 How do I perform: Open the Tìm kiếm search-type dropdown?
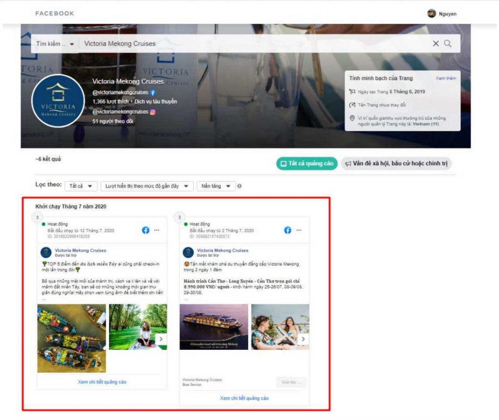click(56, 44)
